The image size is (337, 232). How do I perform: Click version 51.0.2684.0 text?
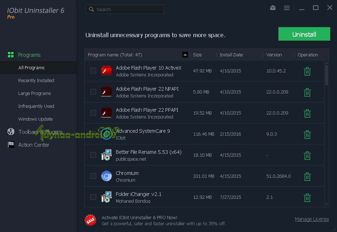click(x=278, y=176)
